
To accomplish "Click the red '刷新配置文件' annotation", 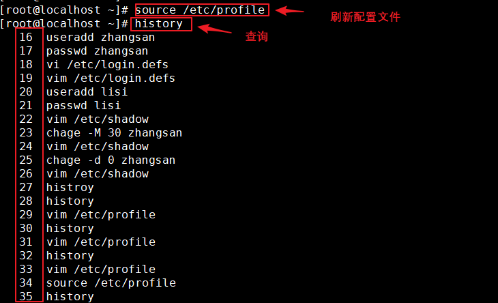I will (x=365, y=17).
